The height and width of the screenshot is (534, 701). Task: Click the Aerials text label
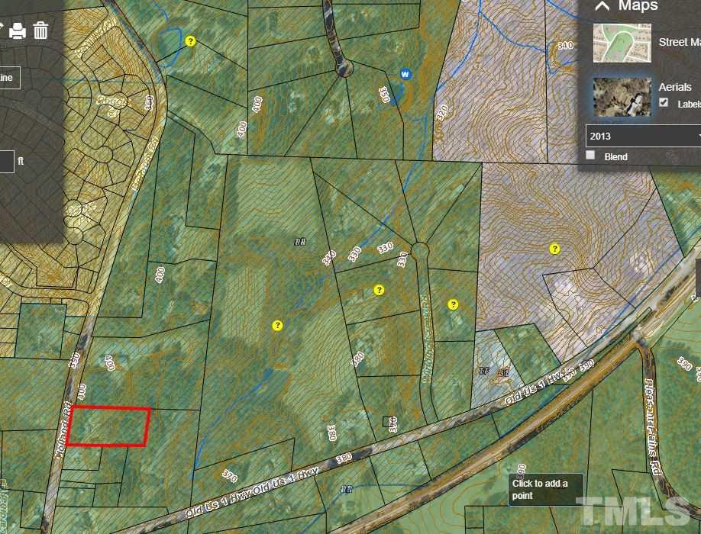tap(674, 87)
